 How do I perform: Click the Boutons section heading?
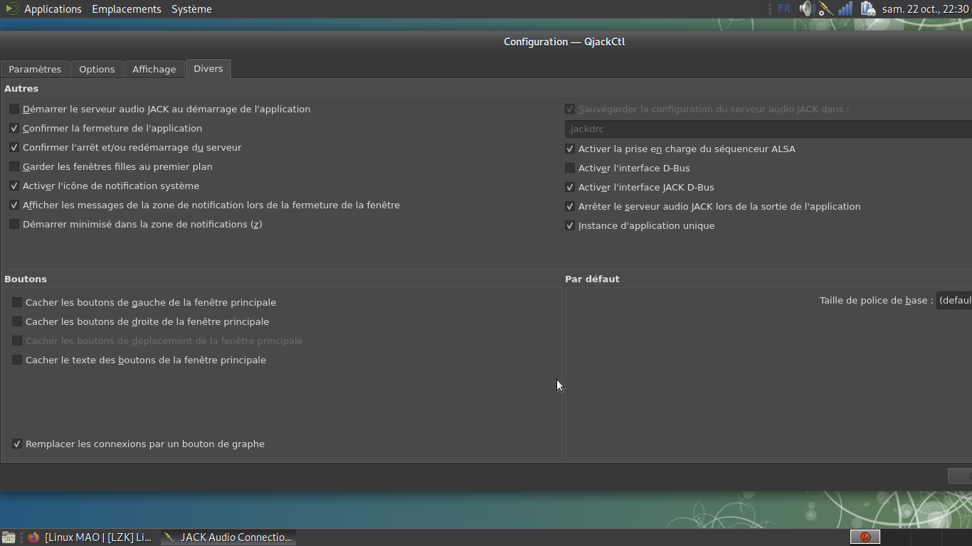[x=26, y=279]
